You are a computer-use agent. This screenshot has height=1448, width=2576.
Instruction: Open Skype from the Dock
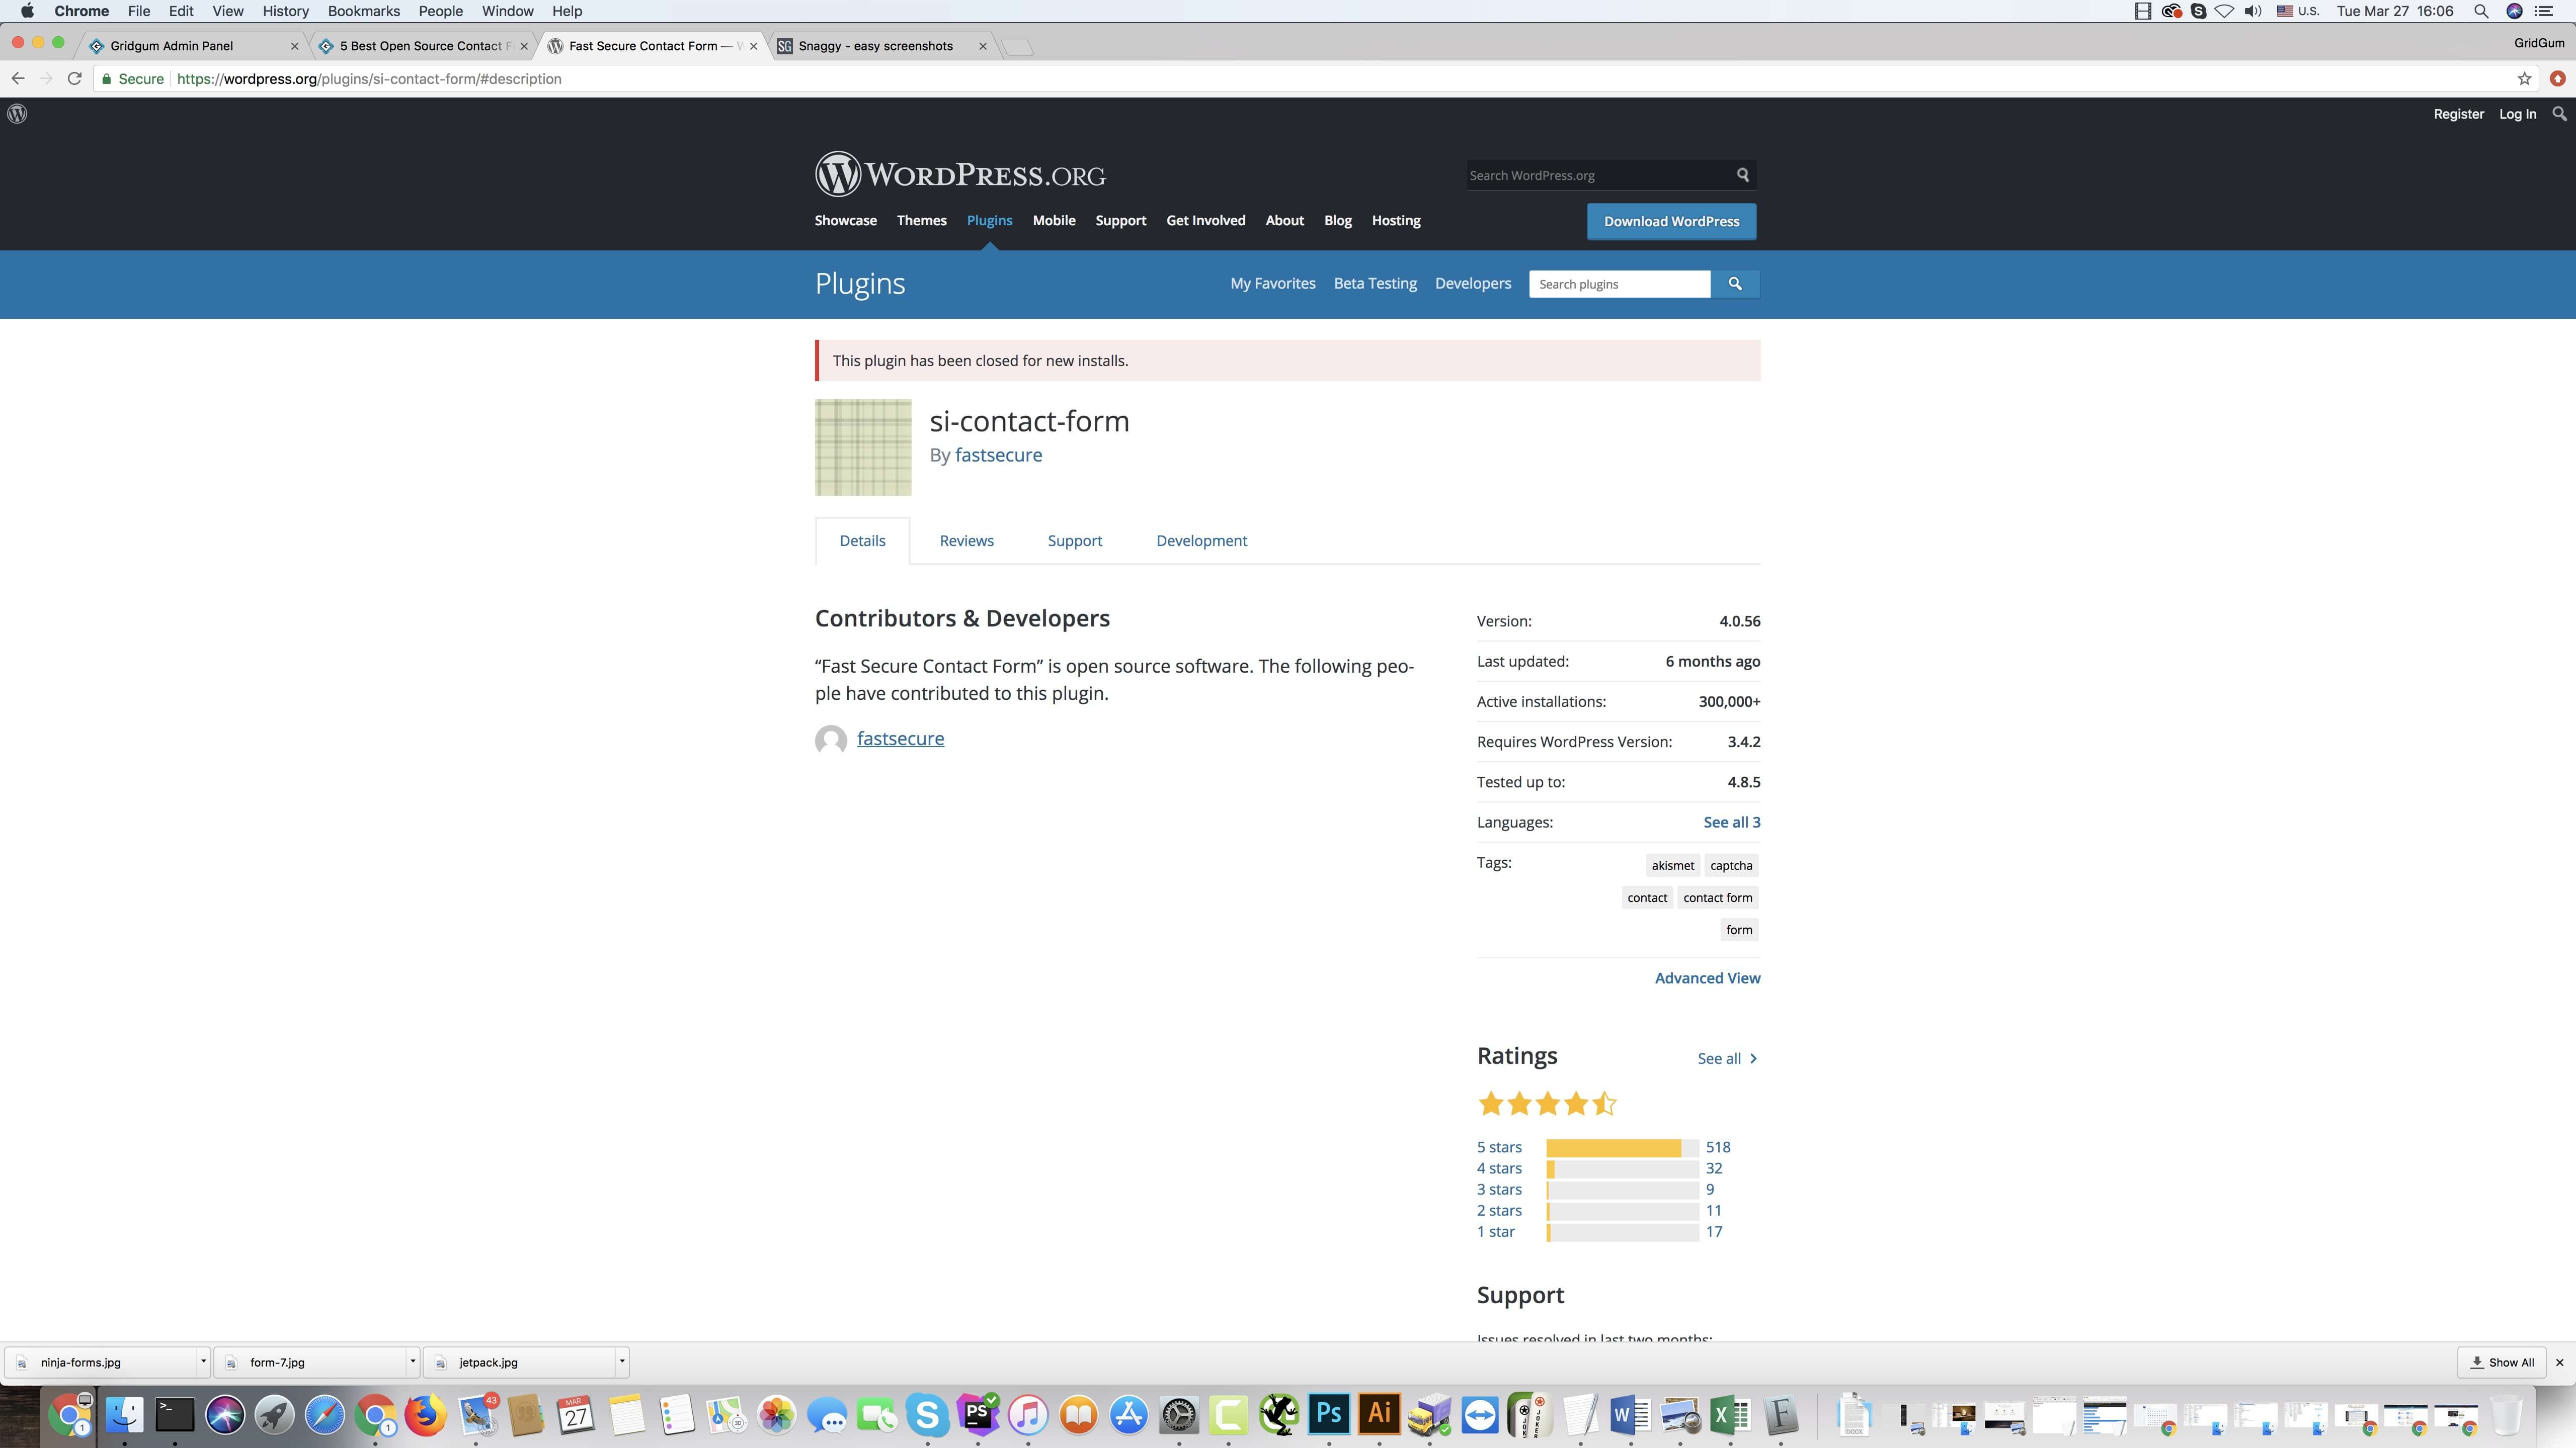pyautogui.click(x=927, y=1415)
